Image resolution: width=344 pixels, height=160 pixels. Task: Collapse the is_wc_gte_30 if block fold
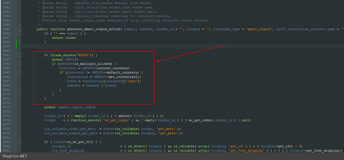[19, 142]
